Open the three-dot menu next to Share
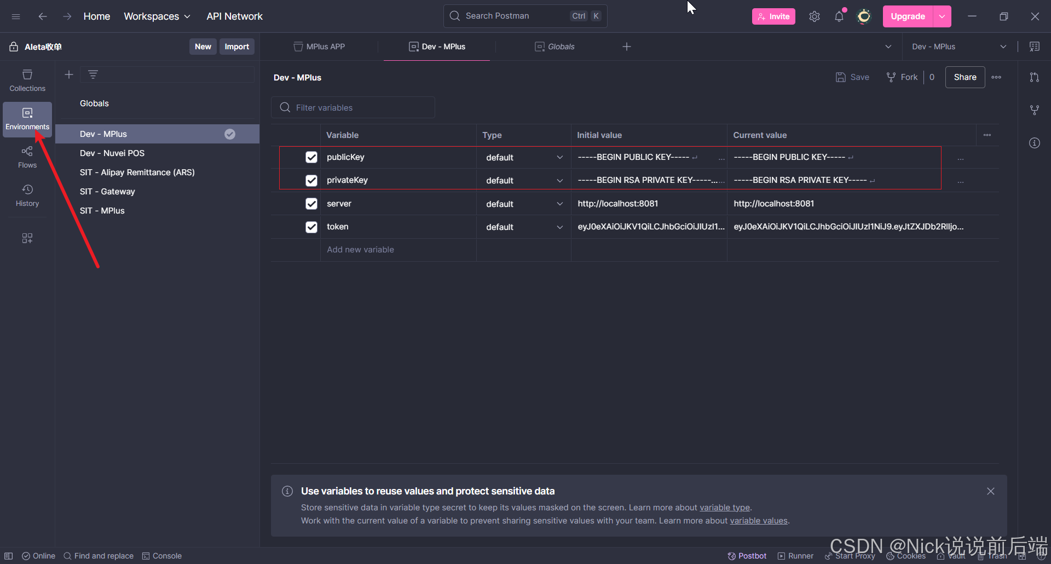The image size is (1051, 564). [x=996, y=77]
